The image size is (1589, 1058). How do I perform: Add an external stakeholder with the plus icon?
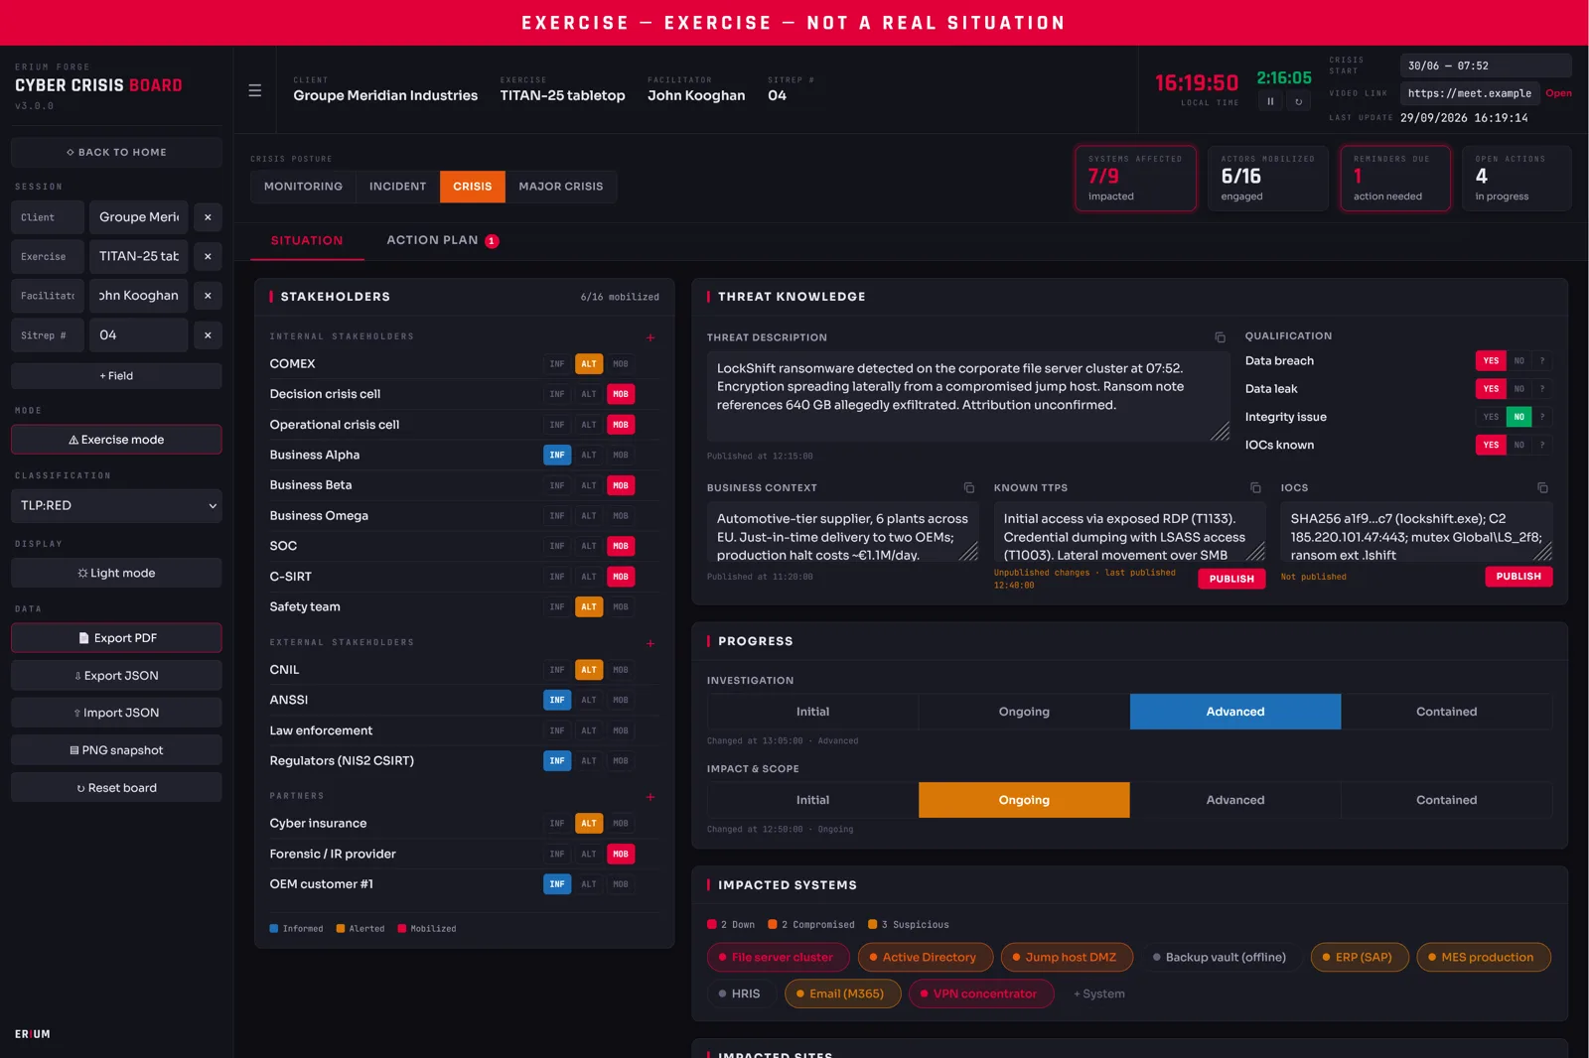(650, 643)
